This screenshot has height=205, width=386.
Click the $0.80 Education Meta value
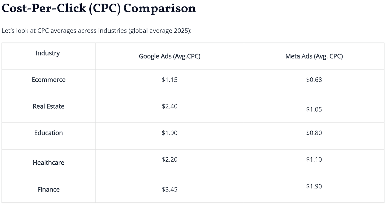(x=314, y=133)
